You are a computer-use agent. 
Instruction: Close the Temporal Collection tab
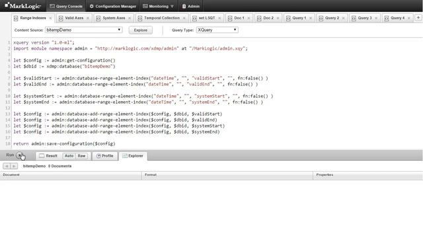(x=184, y=18)
